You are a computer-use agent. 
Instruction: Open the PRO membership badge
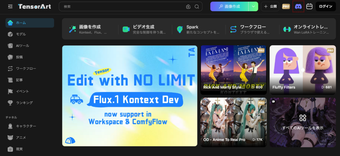tap(286, 7)
